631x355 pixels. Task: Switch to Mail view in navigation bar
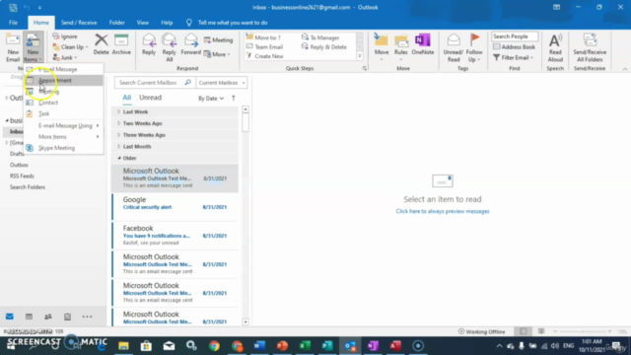pos(10,317)
